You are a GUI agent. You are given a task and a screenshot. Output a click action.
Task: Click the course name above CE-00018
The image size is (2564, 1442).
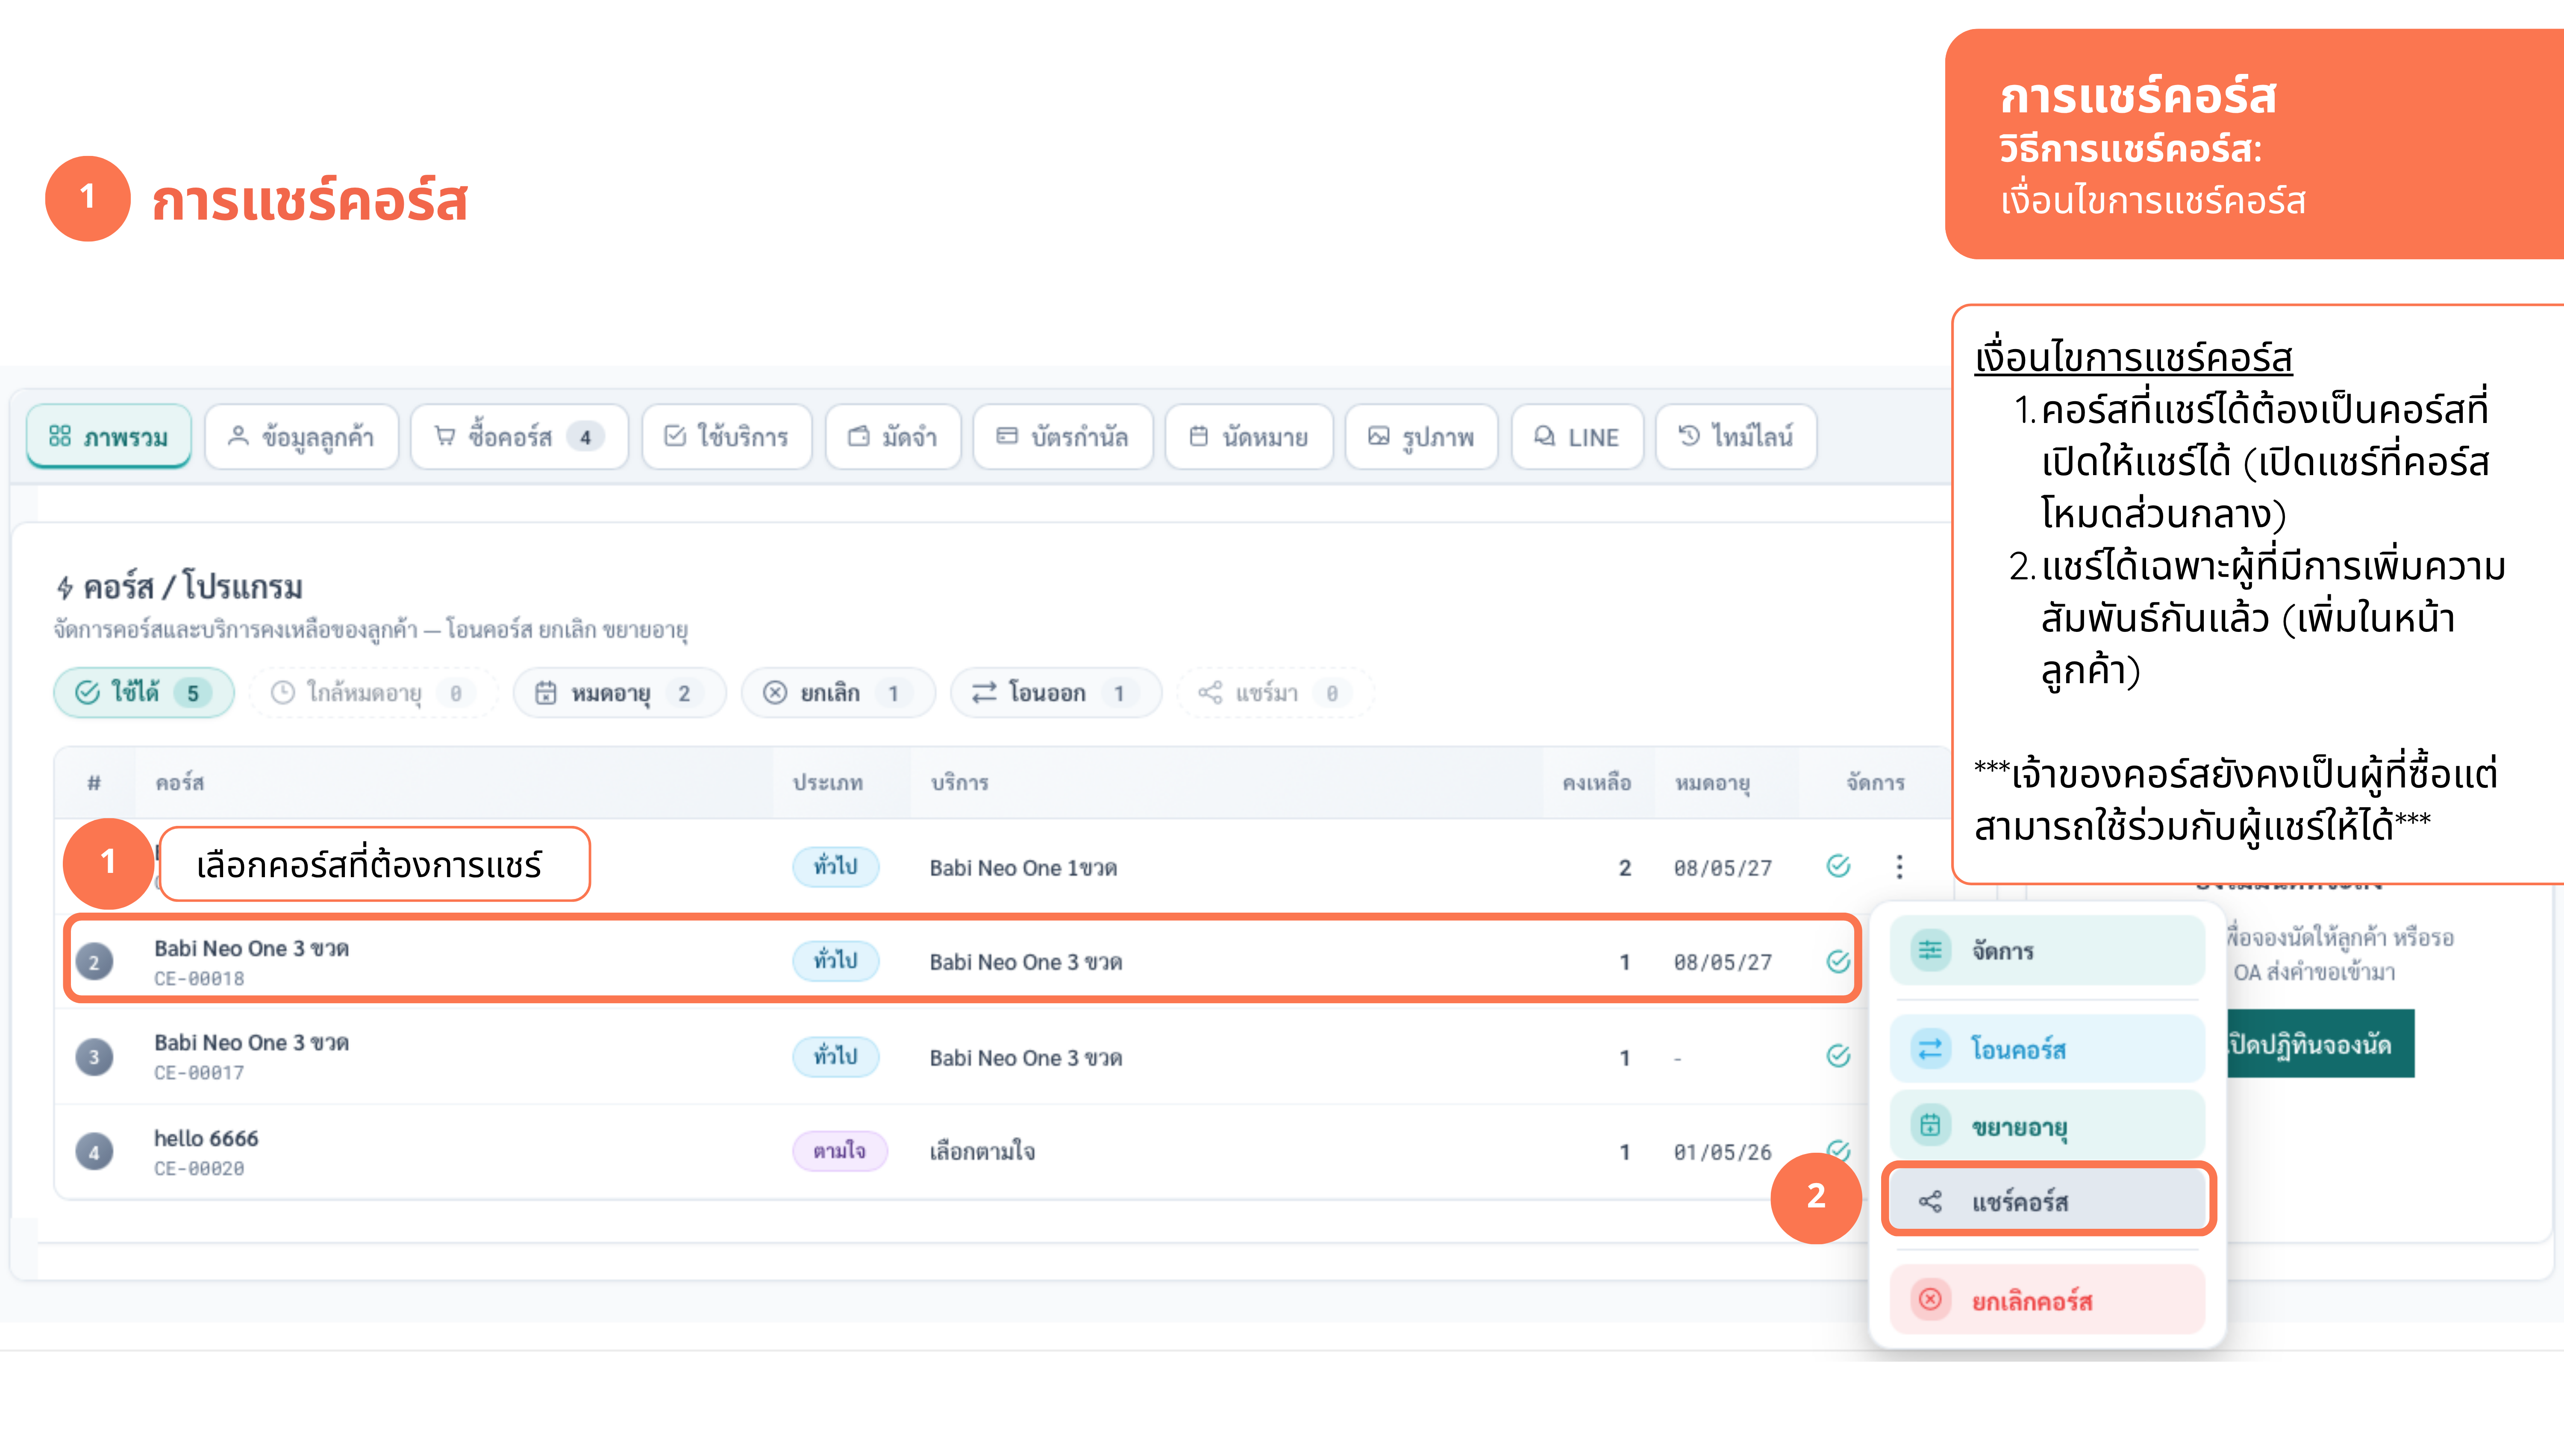252,949
